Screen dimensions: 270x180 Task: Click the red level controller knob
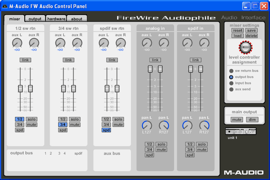point(246,47)
